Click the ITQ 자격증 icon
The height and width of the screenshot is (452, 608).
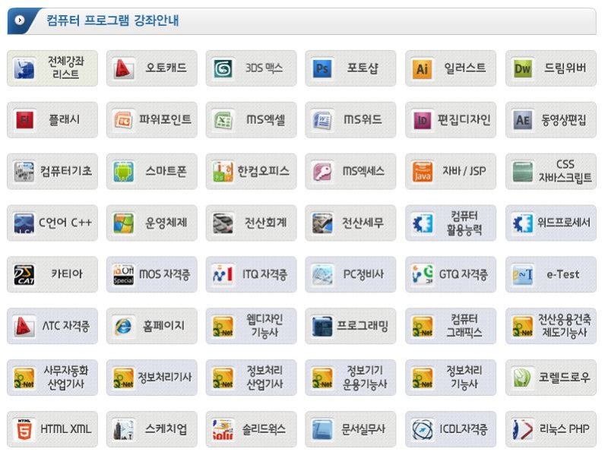[223, 274]
